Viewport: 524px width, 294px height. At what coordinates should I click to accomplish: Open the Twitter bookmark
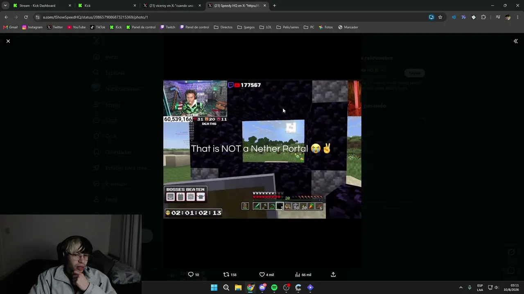(x=55, y=27)
